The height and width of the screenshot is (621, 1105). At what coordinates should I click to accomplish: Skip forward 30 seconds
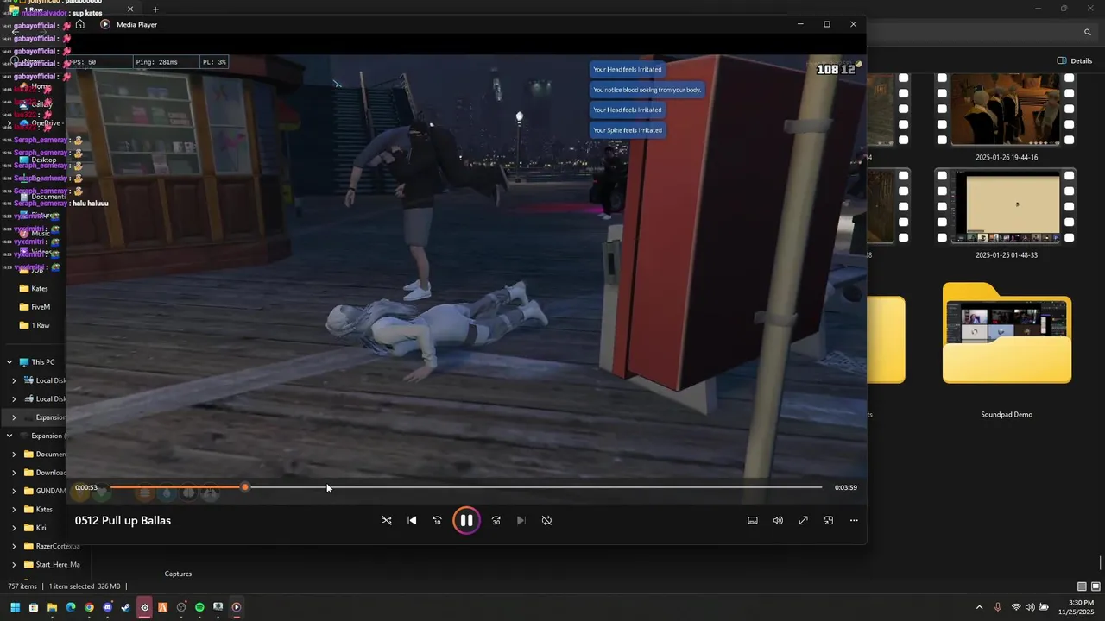click(x=496, y=520)
